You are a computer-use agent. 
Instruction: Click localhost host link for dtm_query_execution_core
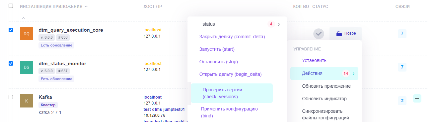152,30
